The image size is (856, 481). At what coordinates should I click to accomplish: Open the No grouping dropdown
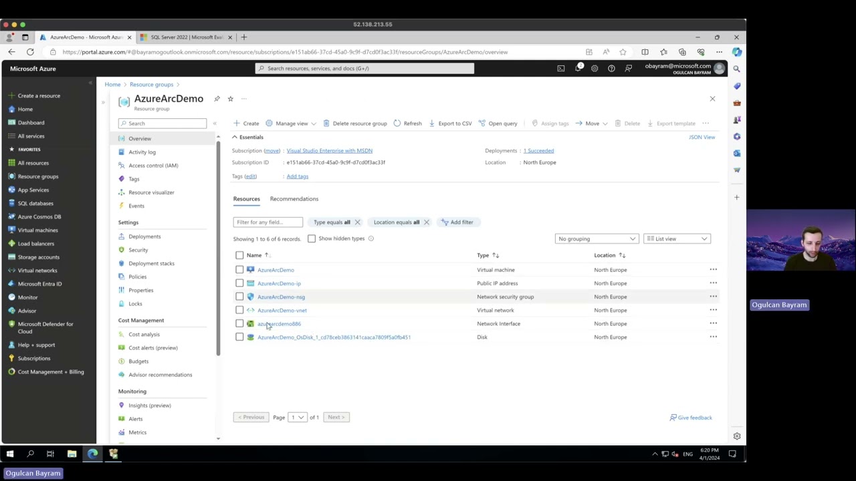click(597, 238)
